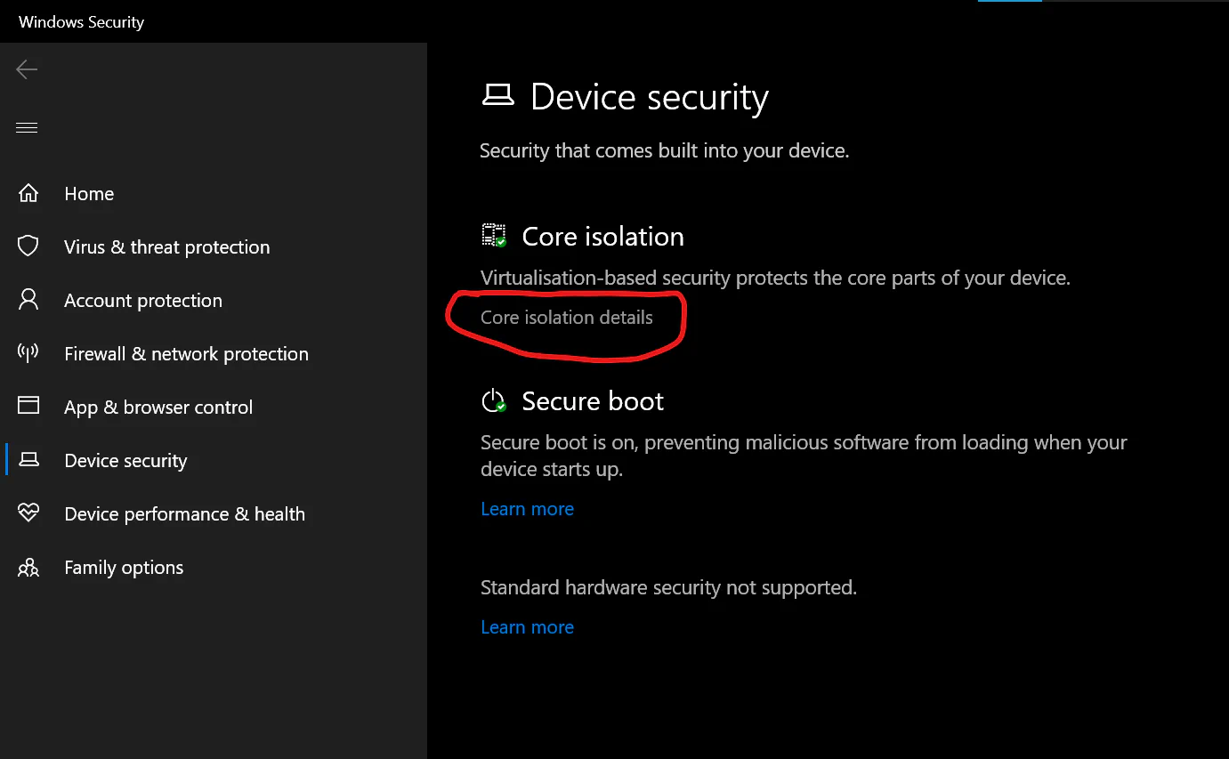The width and height of the screenshot is (1229, 759).
Task: Go to Virus & threat protection
Action: (x=166, y=247)
